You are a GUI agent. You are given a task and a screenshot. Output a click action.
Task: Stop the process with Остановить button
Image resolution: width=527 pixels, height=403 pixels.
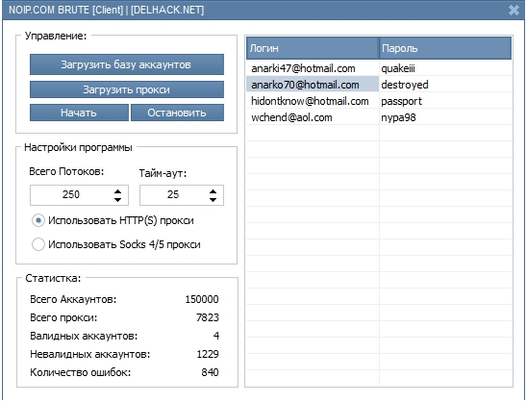point(177,113)
